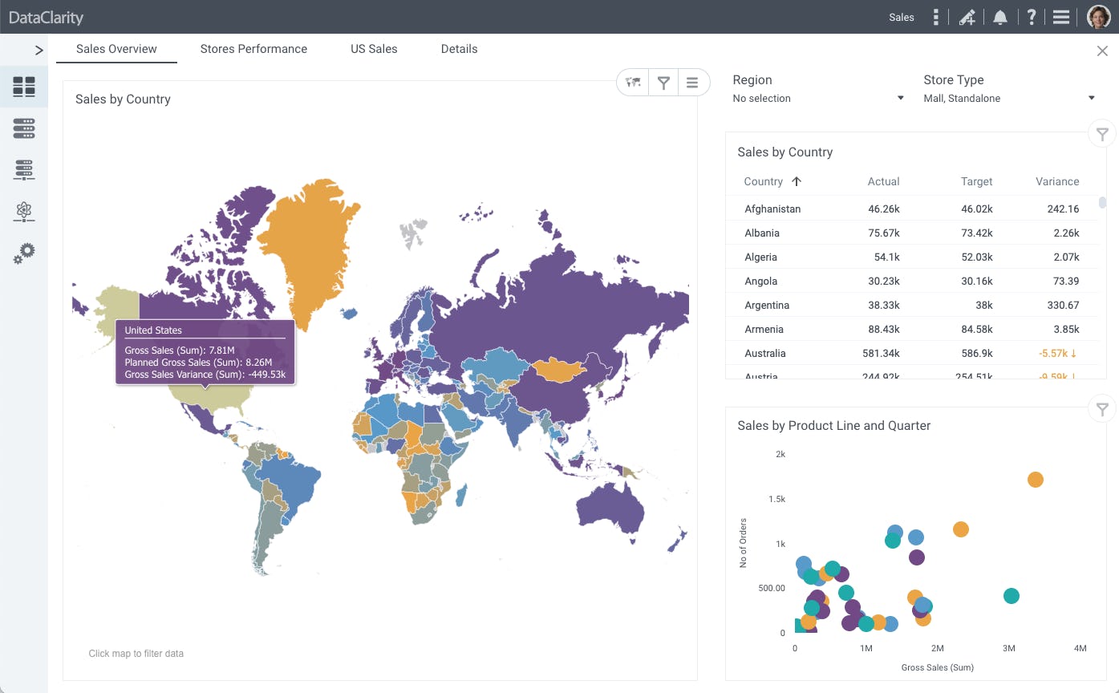The height and width of the screenshot is (693, 1119).
Task: Open the Region selection dropdown
Action: click(x=899, y=98)
